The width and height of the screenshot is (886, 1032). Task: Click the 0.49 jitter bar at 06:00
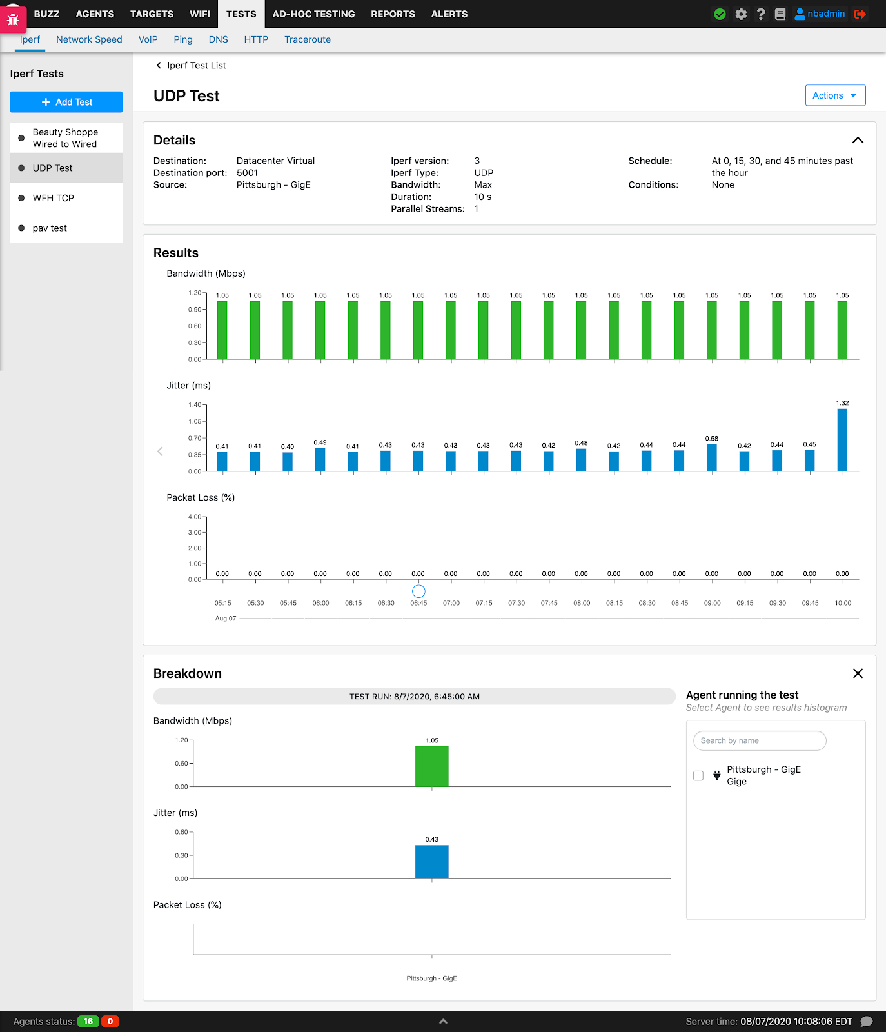pos(320,460)
